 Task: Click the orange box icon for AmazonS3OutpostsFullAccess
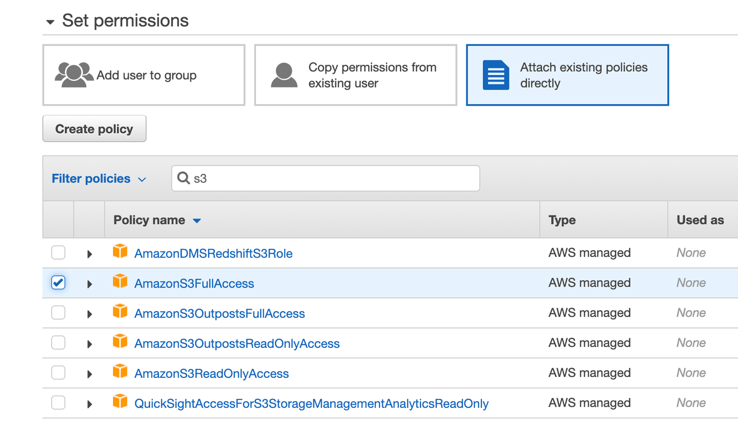(x=120, y=311)
